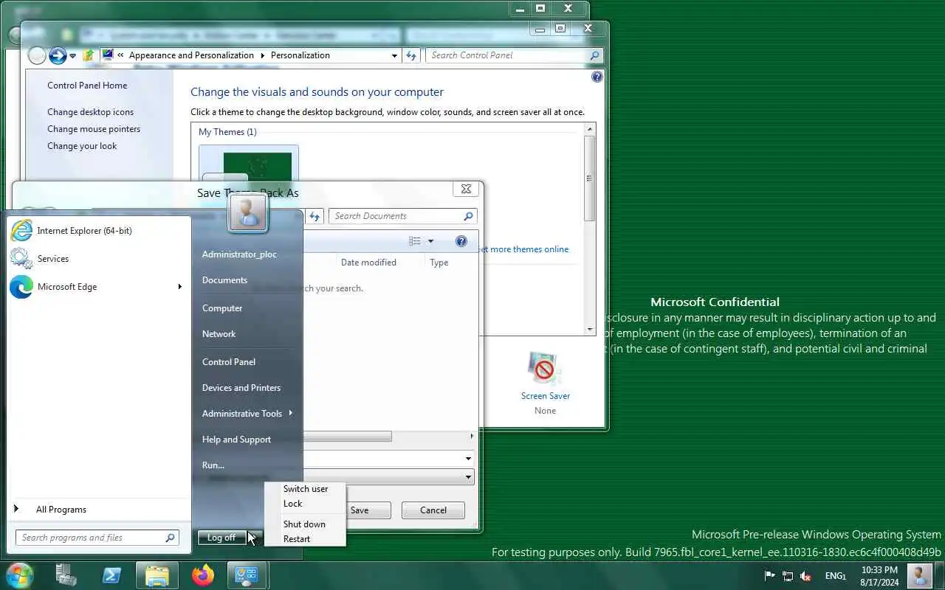The width and height of the screenshot is (945, 590).
Task: Click Action Center flag tray icon
Action: point(769,576)
